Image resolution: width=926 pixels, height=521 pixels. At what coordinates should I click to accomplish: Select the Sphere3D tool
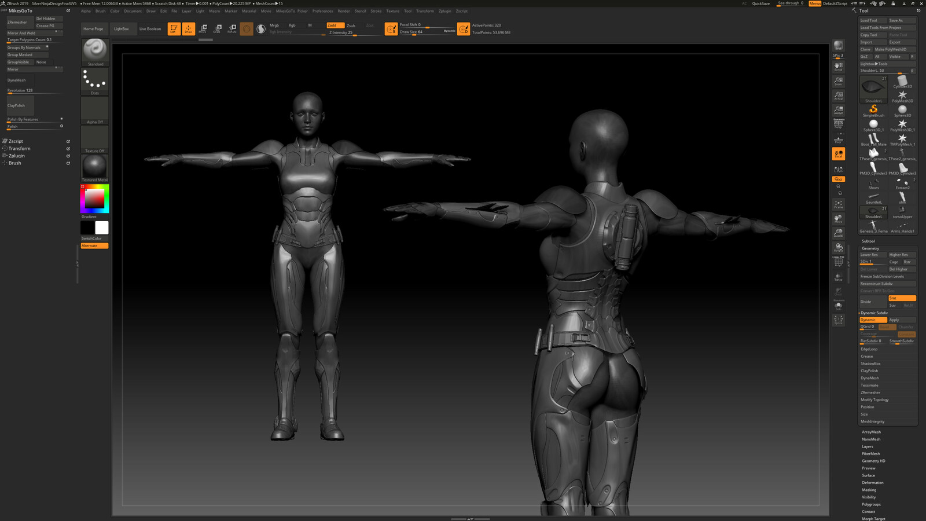coord(902,110)
